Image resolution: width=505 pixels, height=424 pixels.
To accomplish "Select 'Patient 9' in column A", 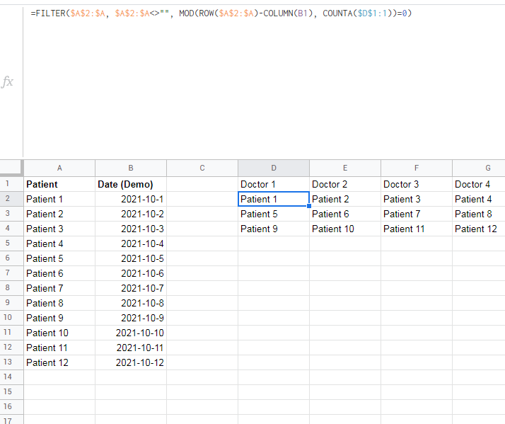I will pos(59,318).
